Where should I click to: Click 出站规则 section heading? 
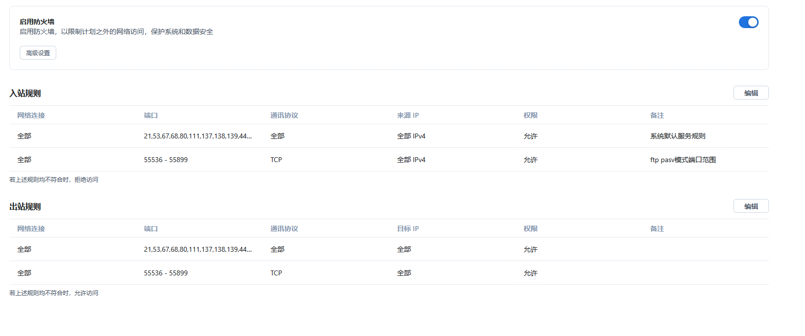click(25, 206)
